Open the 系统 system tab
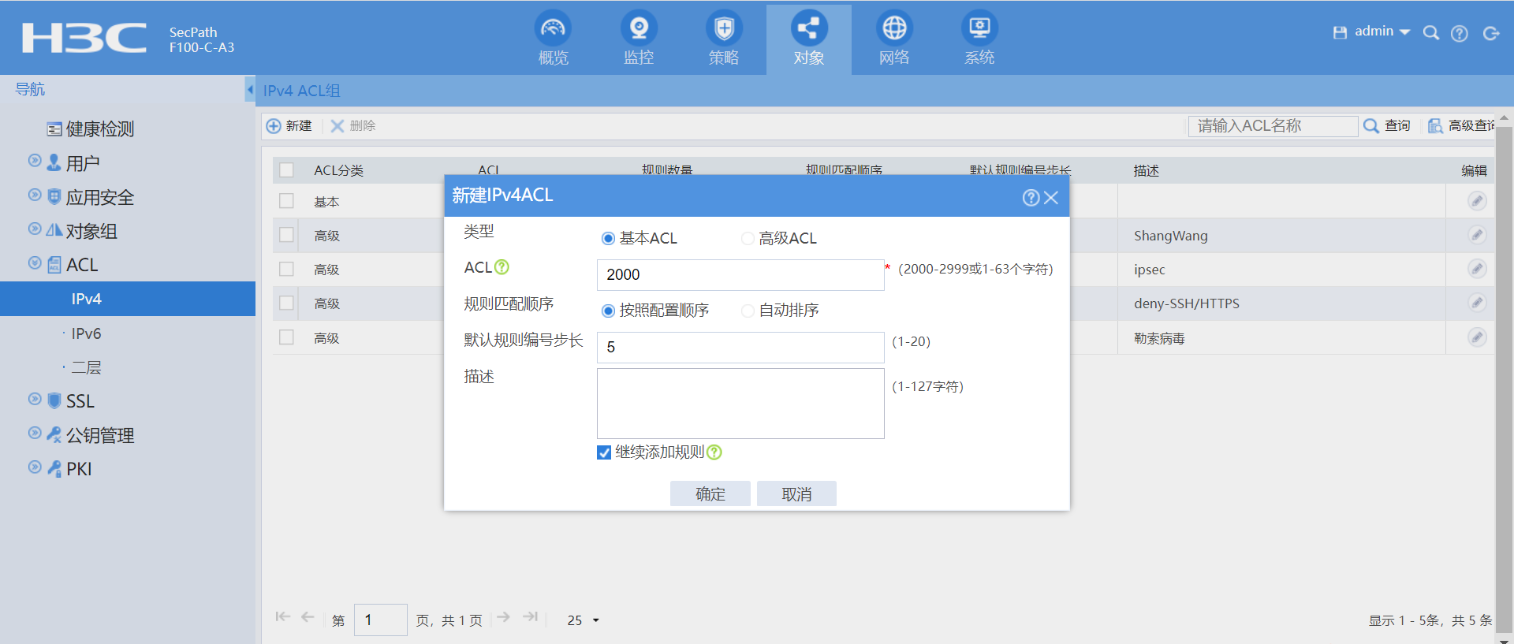The width and height of the screenshot is (1514, 644). (x=979, y=39)
